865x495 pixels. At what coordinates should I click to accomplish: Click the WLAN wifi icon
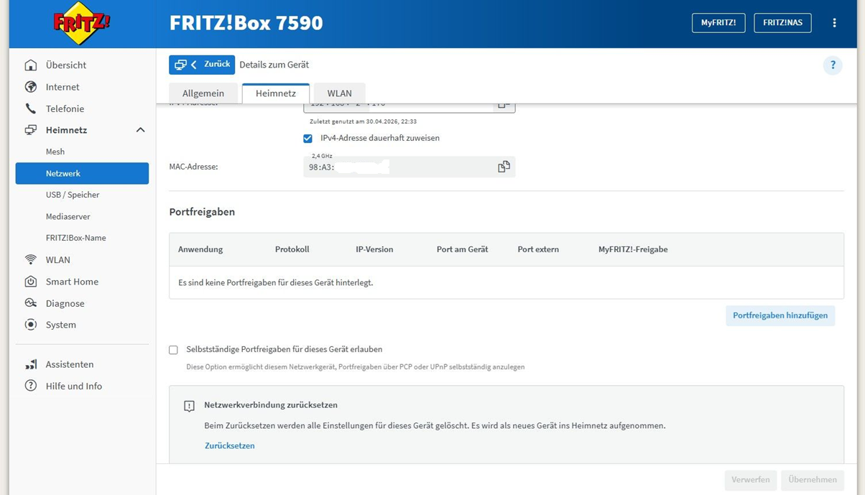(31, 260)
